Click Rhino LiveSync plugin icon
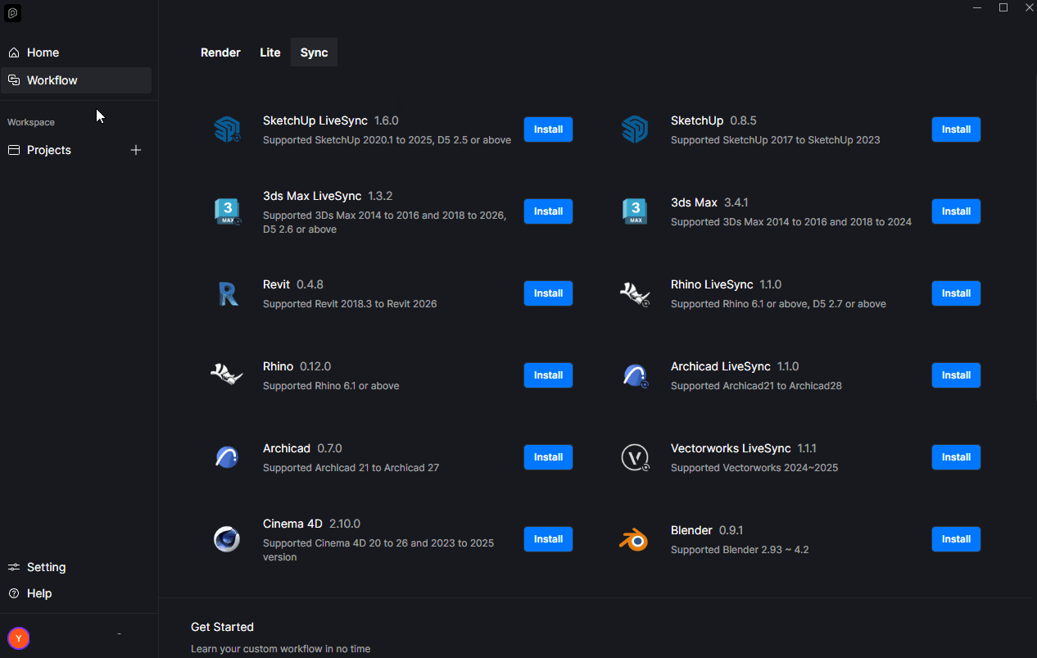Viewport: 1037px width, 658px height. pyautogui.click(x=635, y=293)
